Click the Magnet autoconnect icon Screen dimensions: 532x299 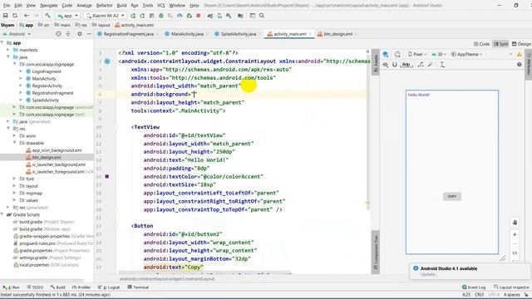[395, 65]
